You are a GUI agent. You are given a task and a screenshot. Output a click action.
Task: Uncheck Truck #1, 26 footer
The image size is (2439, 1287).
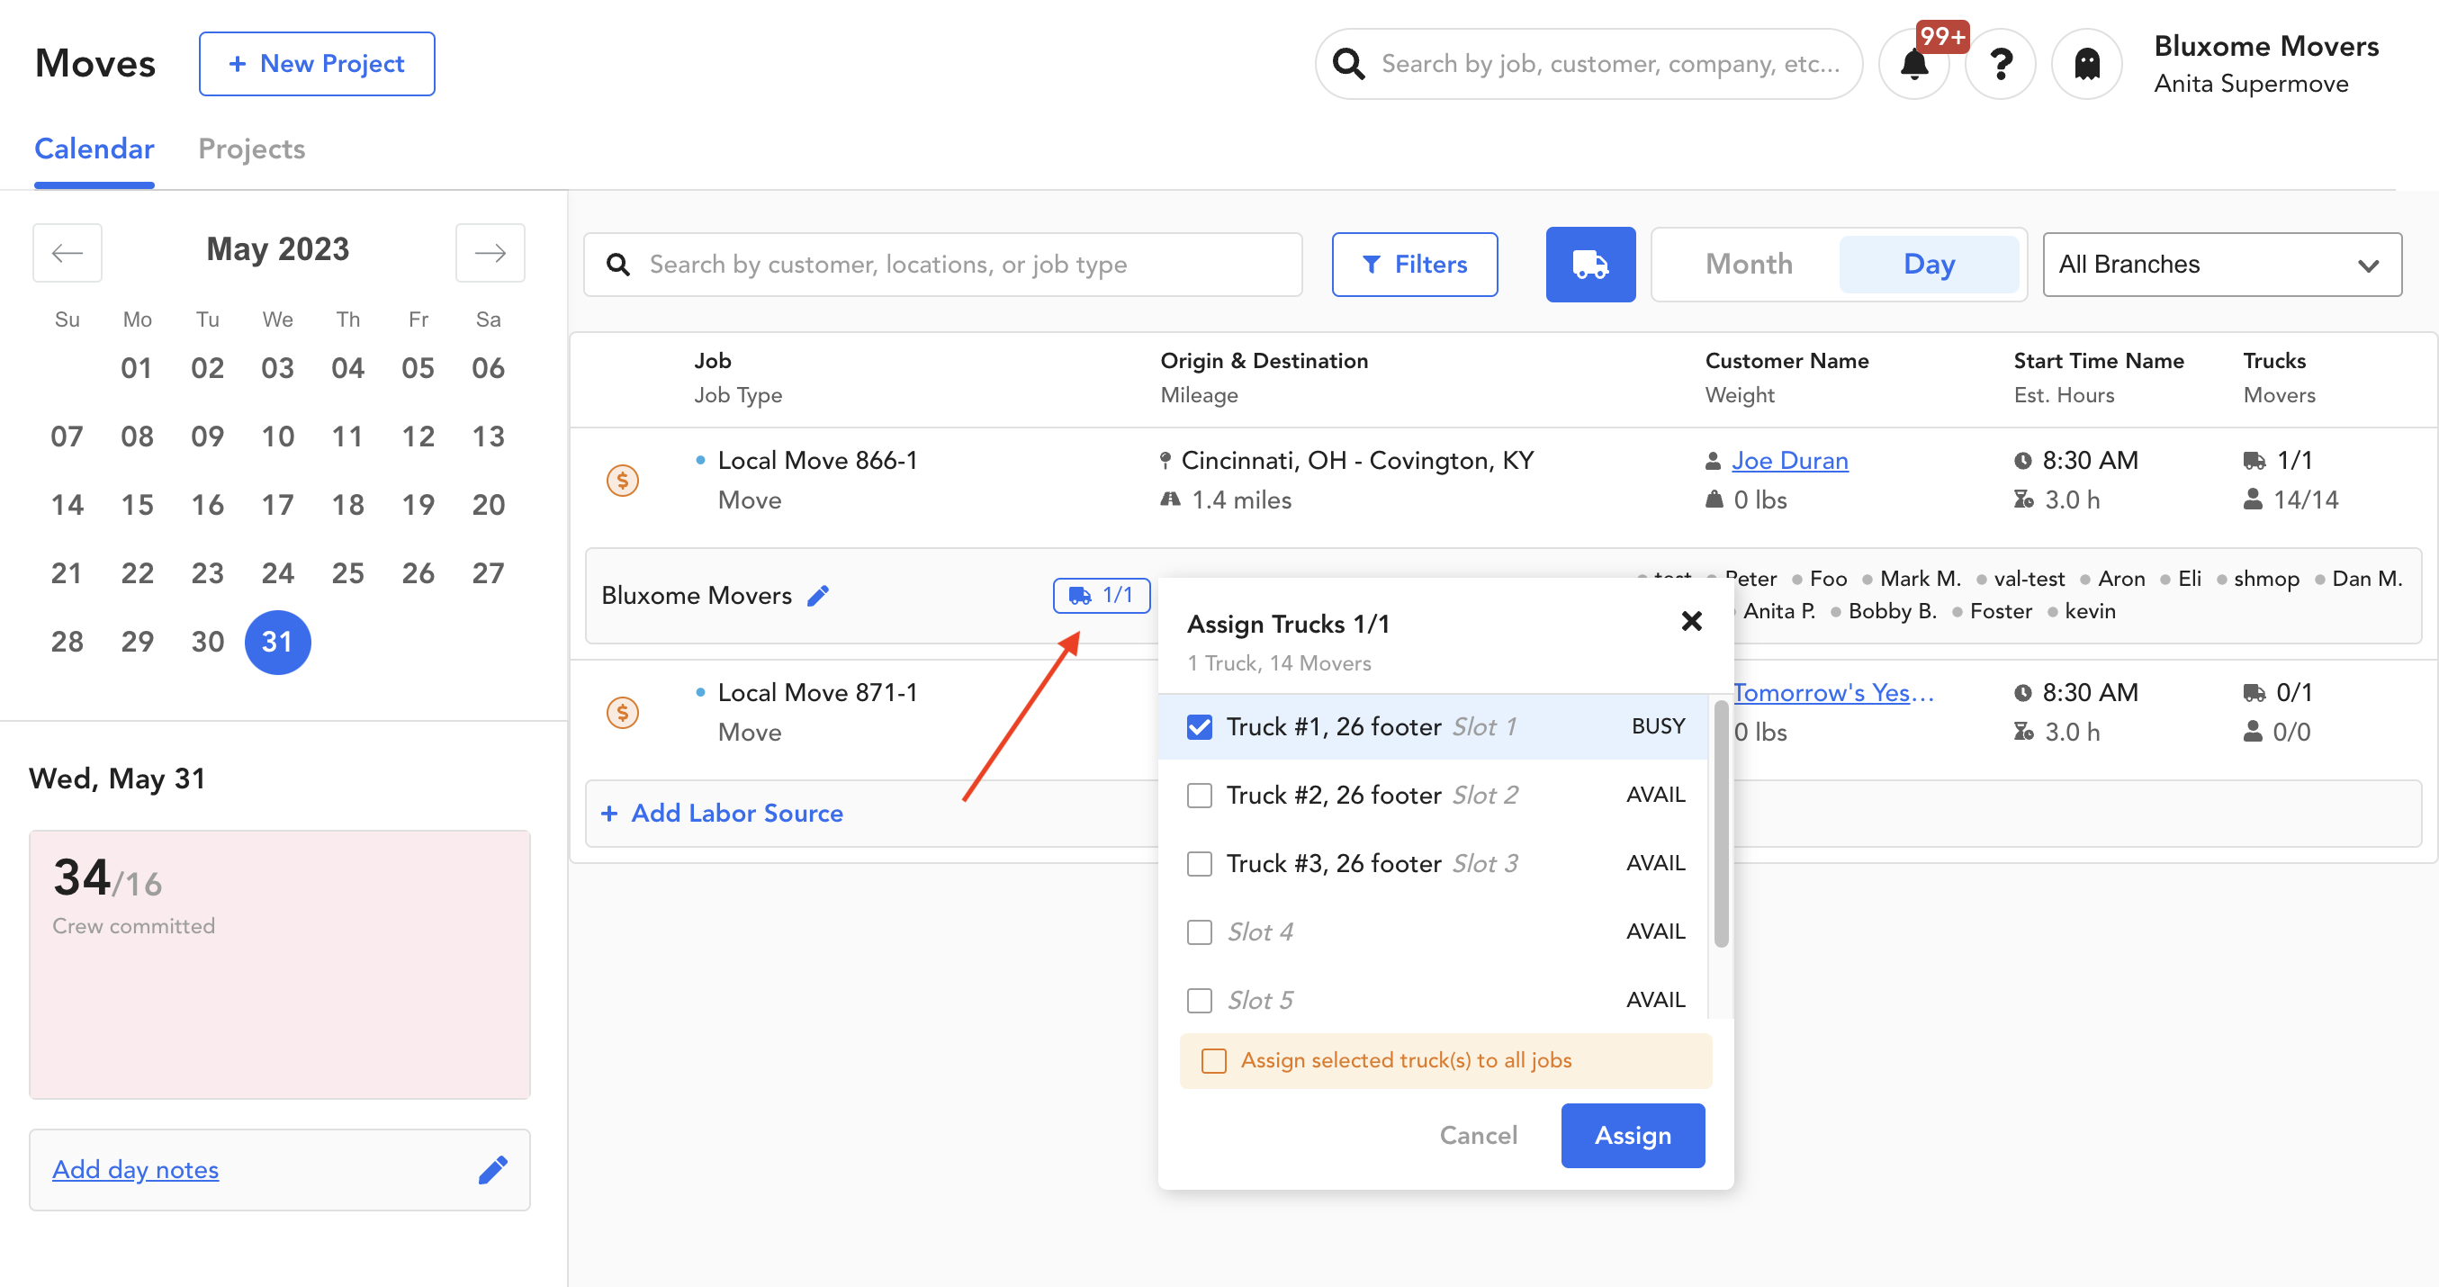pos(1200,727)
